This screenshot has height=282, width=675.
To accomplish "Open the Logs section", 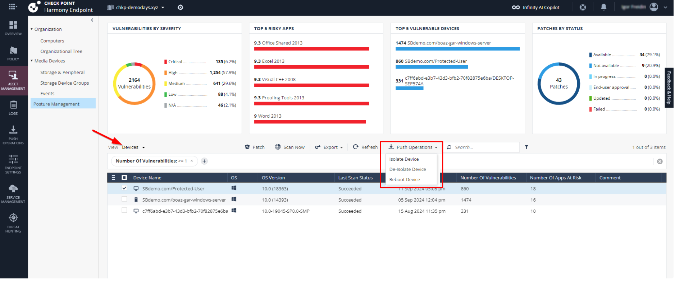I will coord(13,108).
